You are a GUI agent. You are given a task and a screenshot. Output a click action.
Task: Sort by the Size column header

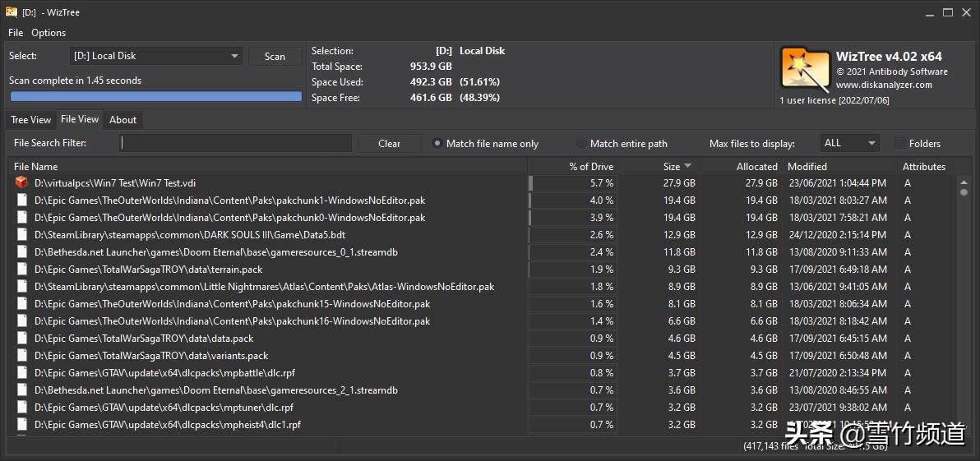[x=672, y=167]
